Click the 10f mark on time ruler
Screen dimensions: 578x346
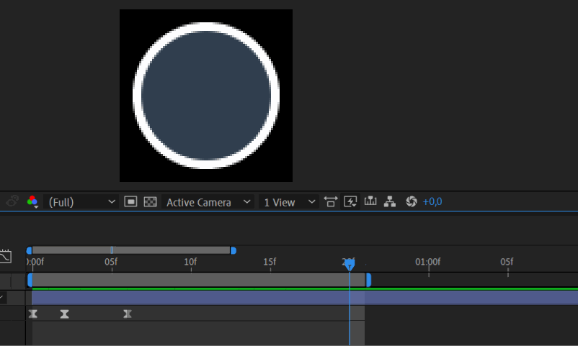coord(190,263)
